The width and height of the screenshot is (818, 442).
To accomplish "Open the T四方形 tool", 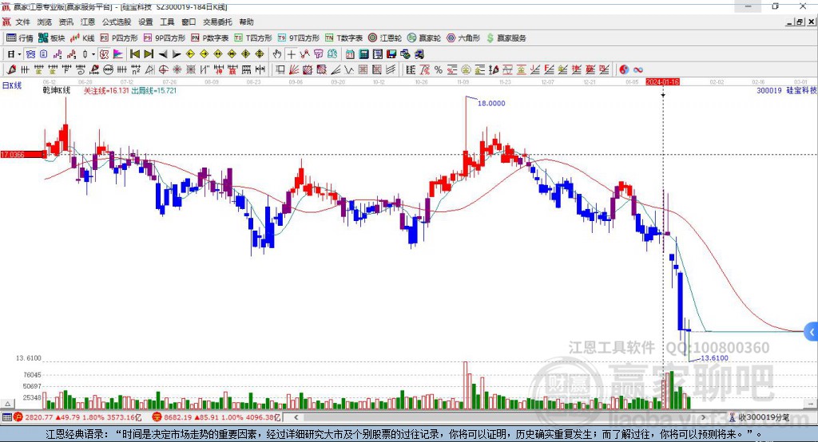I will pyautogui.click(x=253, y=38).
